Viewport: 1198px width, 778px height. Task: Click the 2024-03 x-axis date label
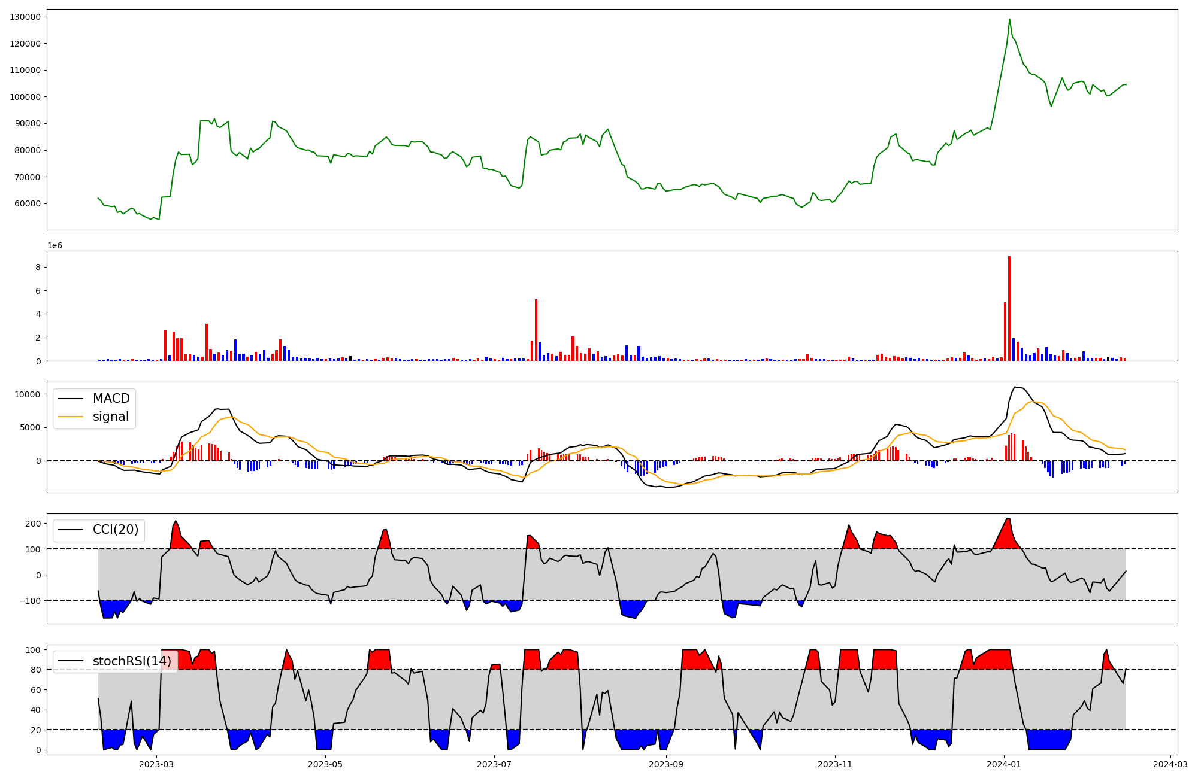point(1170,764)
